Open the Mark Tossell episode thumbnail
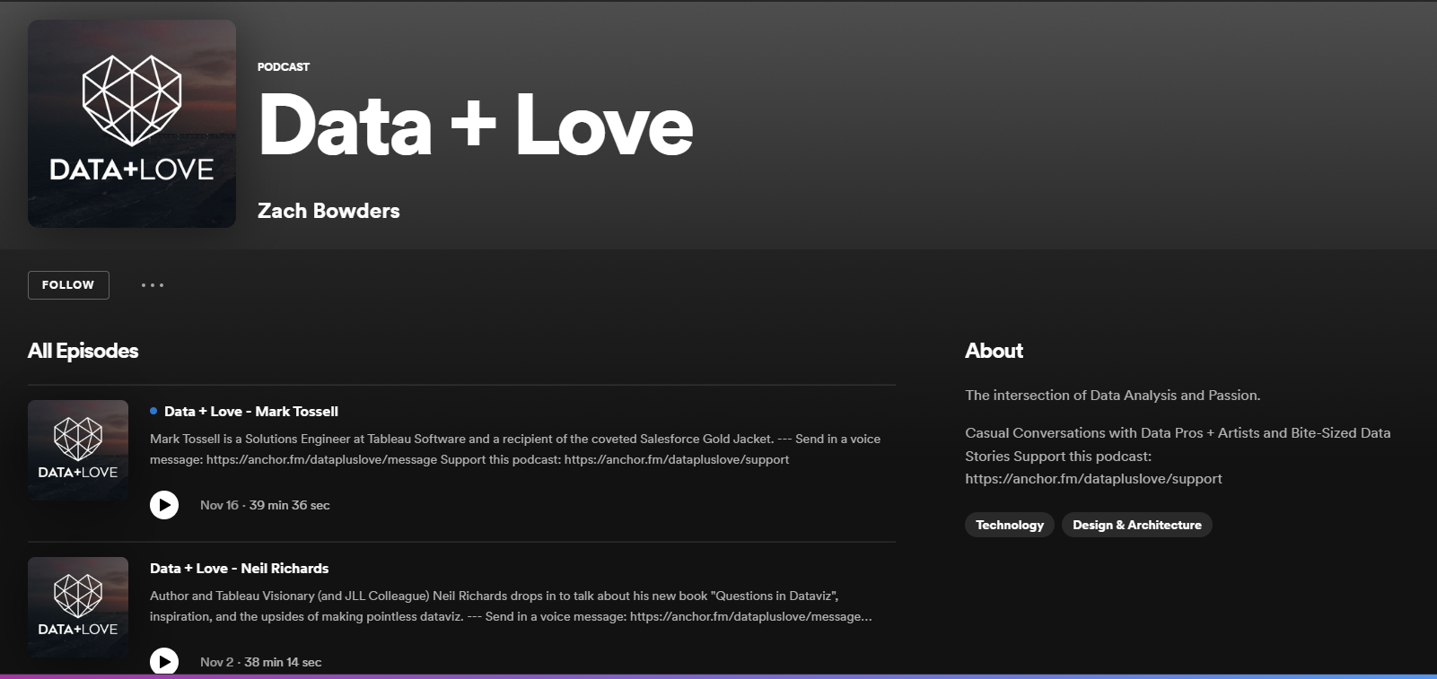The height and width of the screenshot is (679, 1437). 78,450
